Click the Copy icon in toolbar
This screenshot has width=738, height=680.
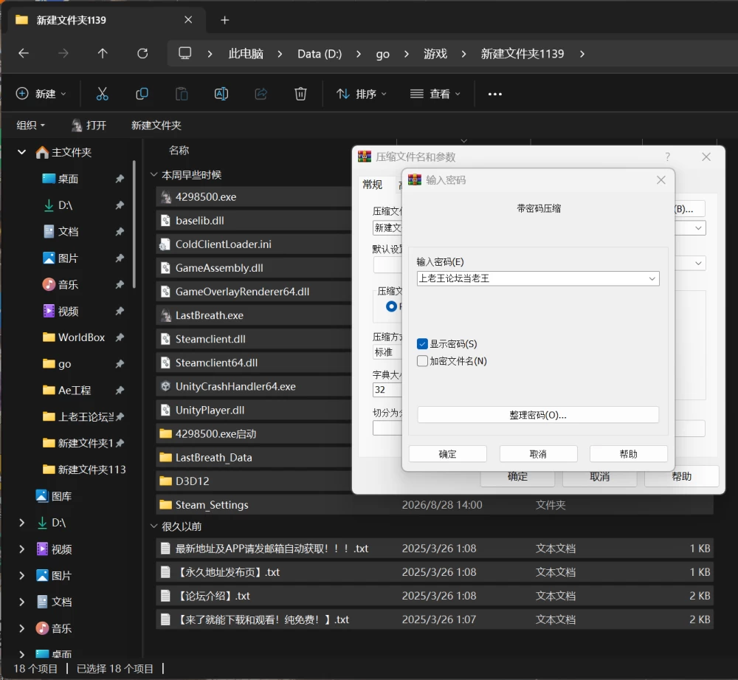click(142, 94)
